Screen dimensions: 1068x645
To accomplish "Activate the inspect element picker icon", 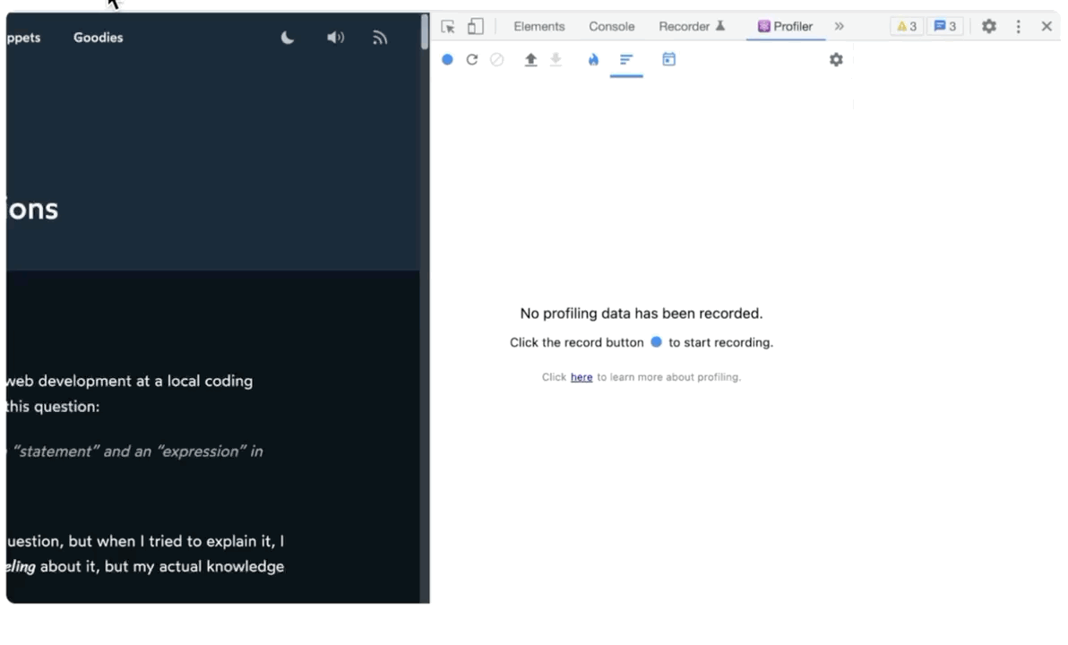I will tap(447, 27).
